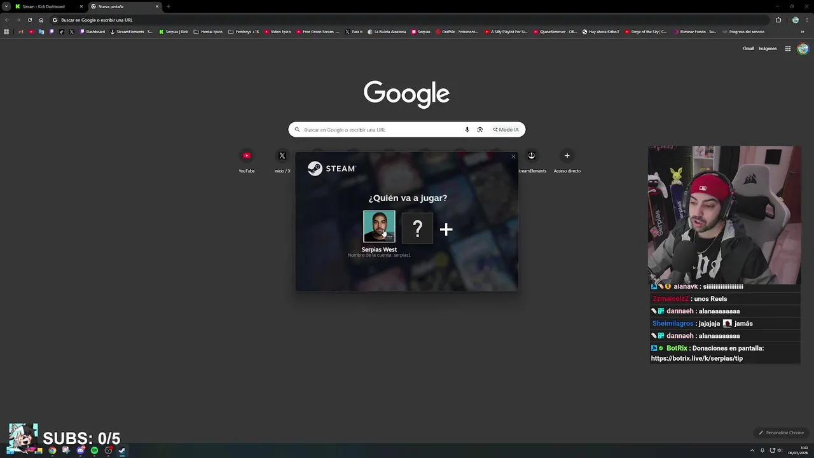Viewport: 814px width, 458px height.
Task: Open the Gmail link
Action: [748, 48]
